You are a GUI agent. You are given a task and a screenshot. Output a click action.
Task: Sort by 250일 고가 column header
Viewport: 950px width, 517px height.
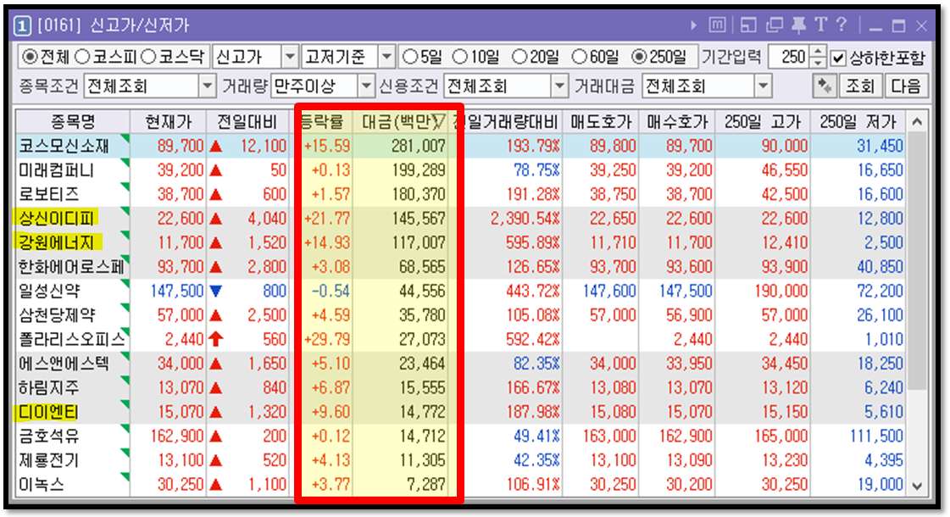click(763, 122)
